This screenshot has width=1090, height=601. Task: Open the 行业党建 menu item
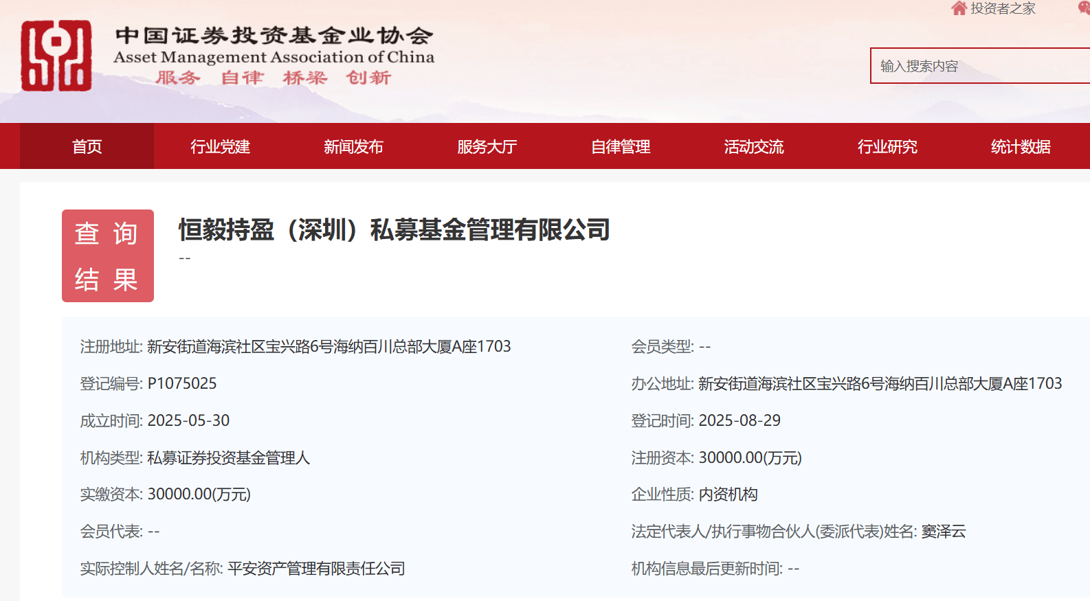[x=220, y=146]
